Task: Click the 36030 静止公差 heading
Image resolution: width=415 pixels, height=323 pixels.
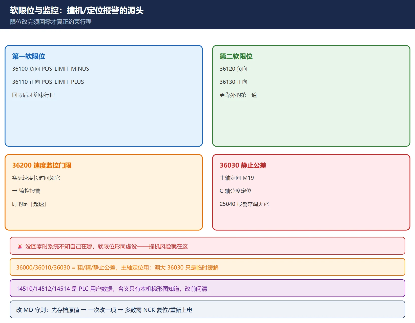Action: [243, 165]
